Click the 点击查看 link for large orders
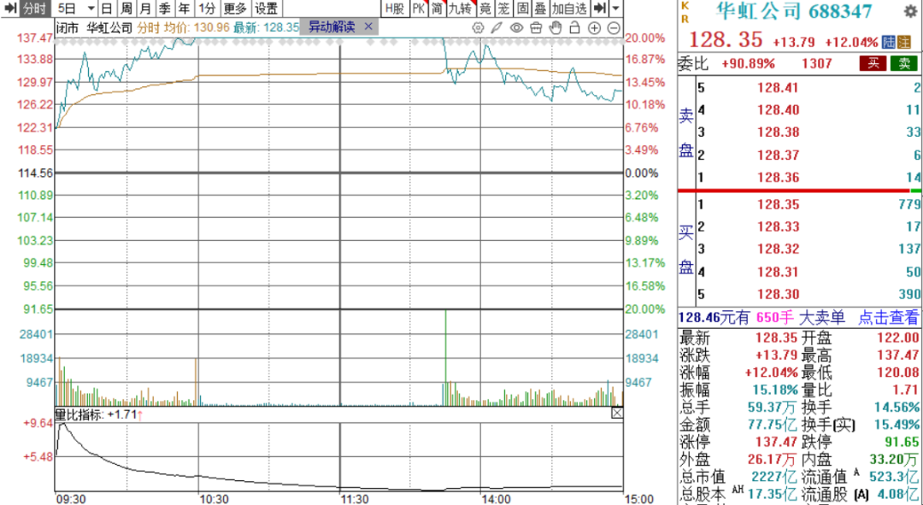Viewport: 923px width, 505px height. click(x=889, y=318)
